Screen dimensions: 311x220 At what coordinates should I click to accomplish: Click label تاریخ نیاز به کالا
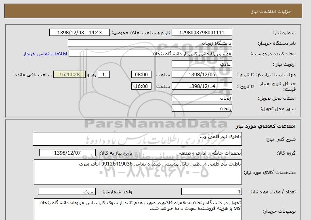(116, 153)
